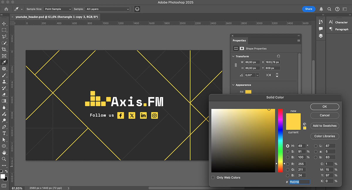Flip the shape horizontally in Properties
Viewport: 352px width, 190px height.
click(268, 75)
